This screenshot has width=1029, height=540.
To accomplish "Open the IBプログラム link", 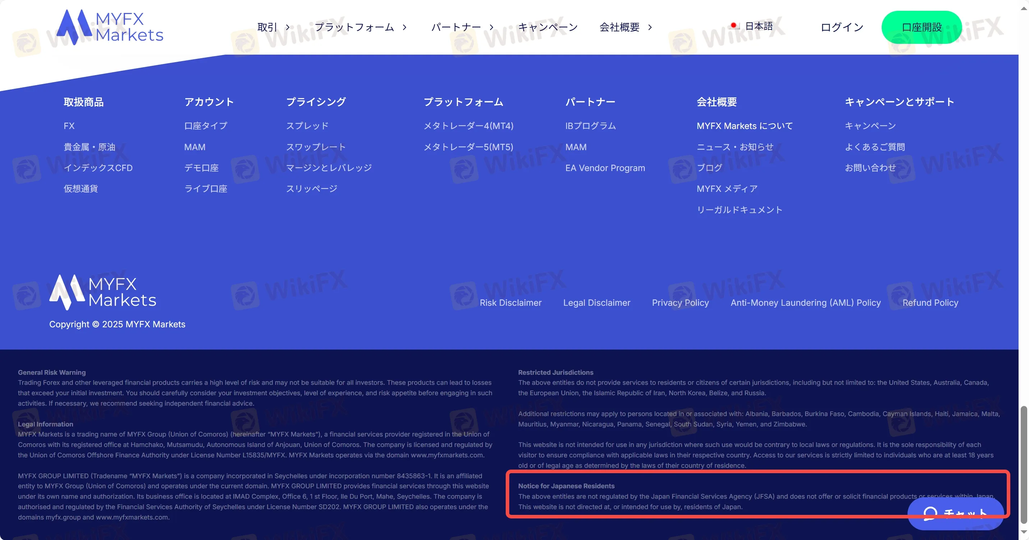I will [591, 126].
